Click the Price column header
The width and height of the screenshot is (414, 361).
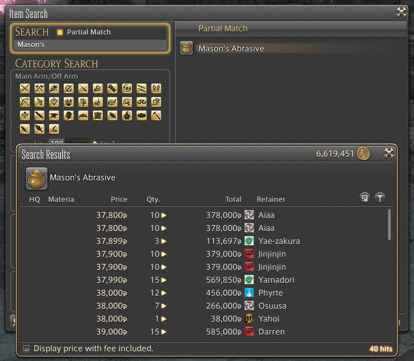tap(119, 199)
